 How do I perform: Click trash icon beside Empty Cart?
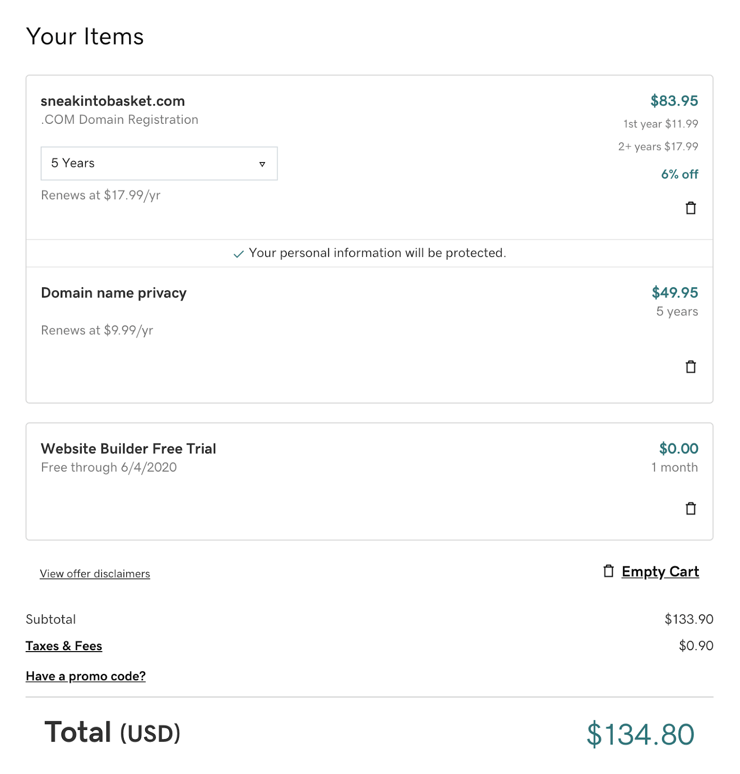click(x=608, y=571)
